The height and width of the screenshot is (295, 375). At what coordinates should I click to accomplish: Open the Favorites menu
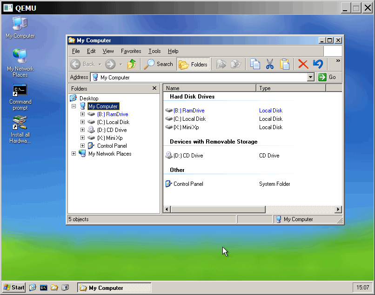click(x=131, y=51)
